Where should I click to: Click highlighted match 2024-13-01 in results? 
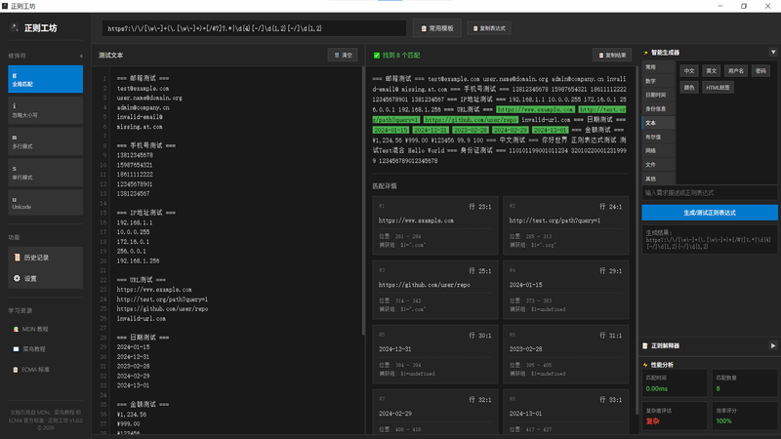click(550, 130)
